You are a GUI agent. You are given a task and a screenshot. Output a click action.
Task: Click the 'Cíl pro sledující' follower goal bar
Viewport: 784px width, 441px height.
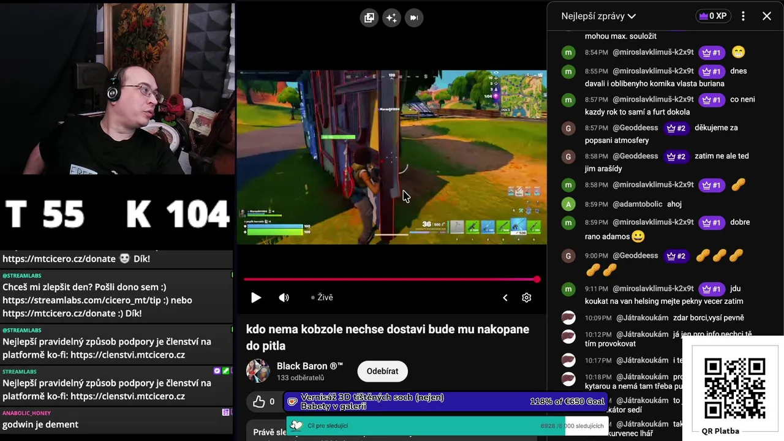447,426
